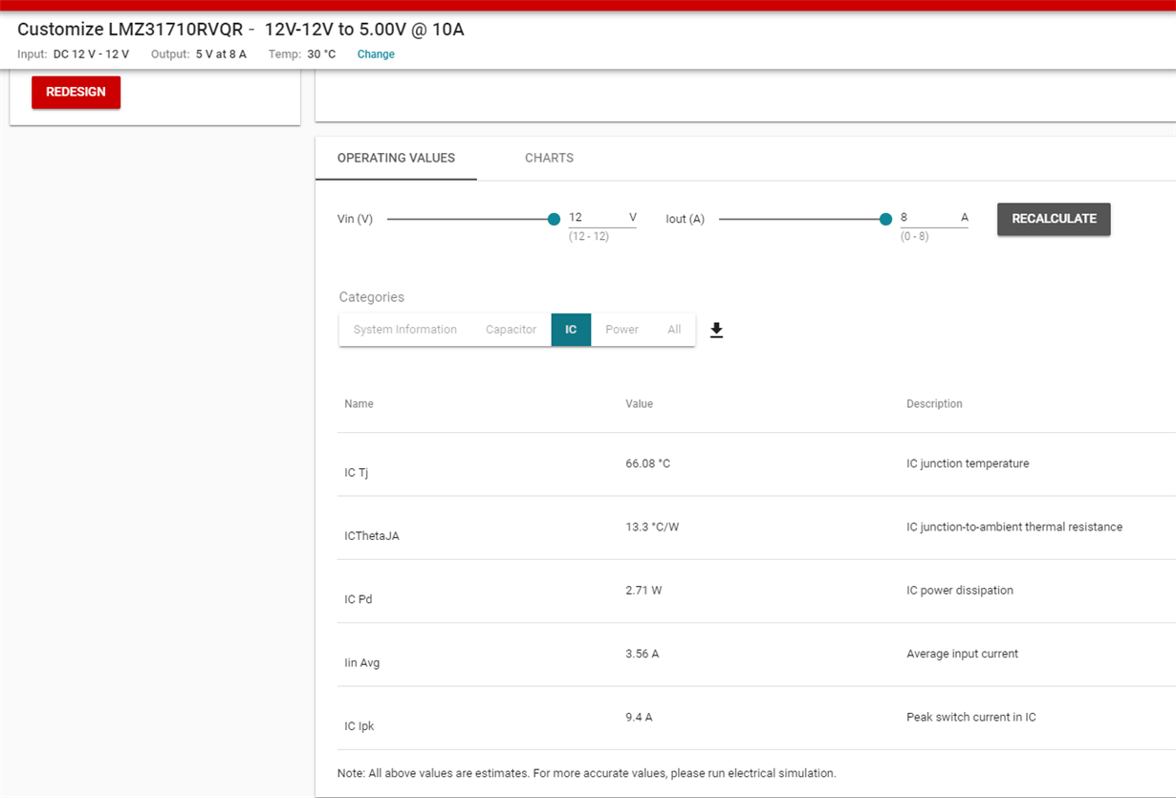Click the Name column header

pos(359,404)
